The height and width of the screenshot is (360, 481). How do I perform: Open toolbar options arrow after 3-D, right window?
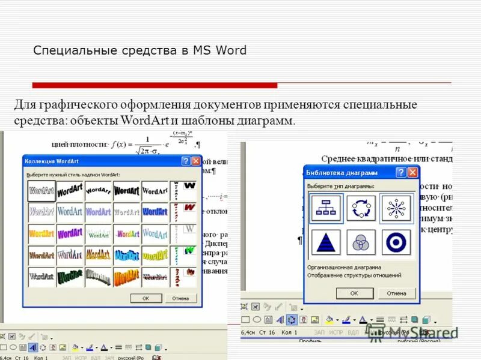[x=435, y=322]
